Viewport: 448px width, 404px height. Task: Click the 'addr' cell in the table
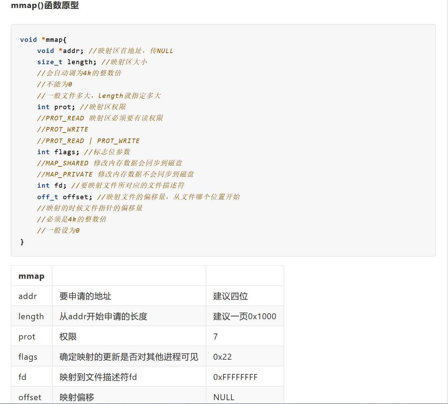28,296
